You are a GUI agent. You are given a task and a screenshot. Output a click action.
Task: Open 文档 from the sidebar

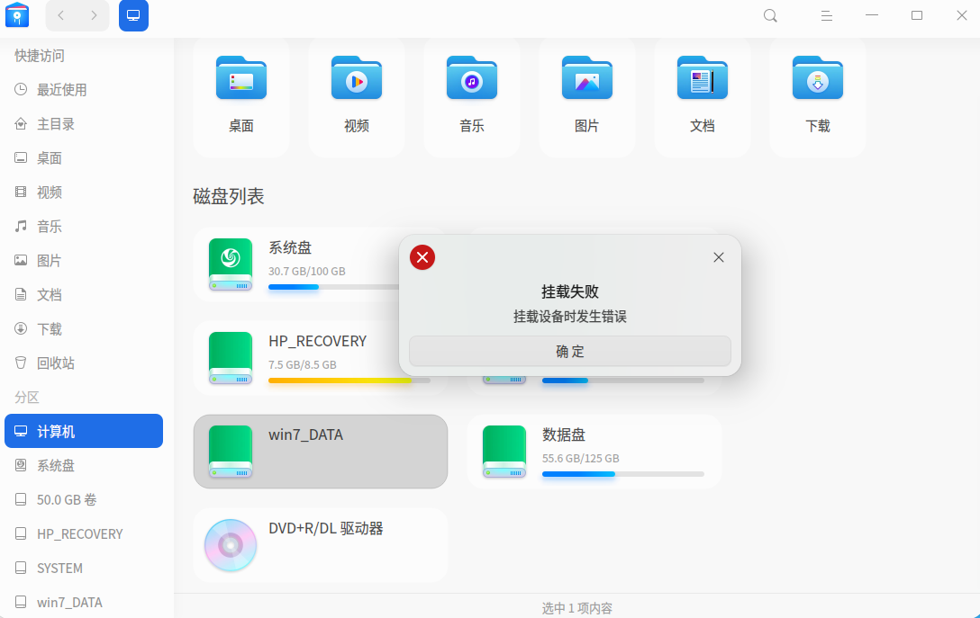coord(84,295)
